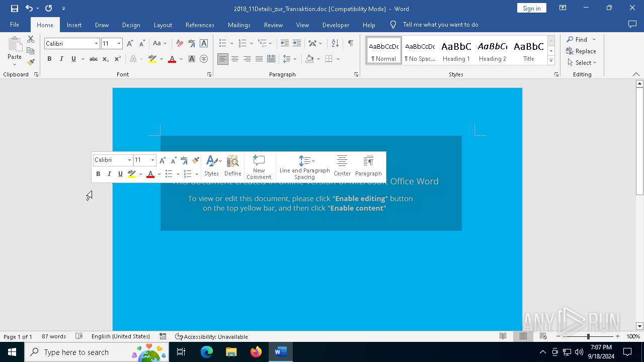Apply the red ribbon Font Color

[172, 59]
